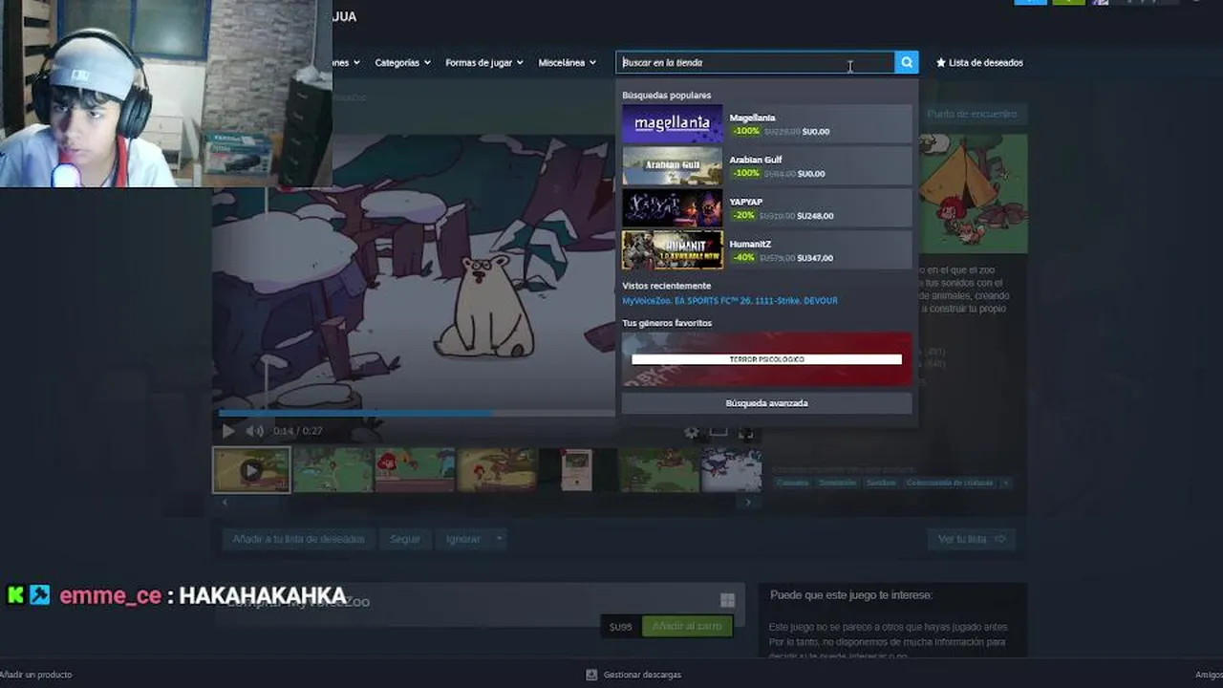This screenshot has height=688, width=1223.
Task: Select the HumanitZ search suggestion
Action: (x=766, y=250)
